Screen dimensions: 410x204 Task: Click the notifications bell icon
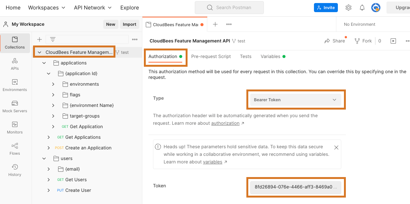pos(362,8)
